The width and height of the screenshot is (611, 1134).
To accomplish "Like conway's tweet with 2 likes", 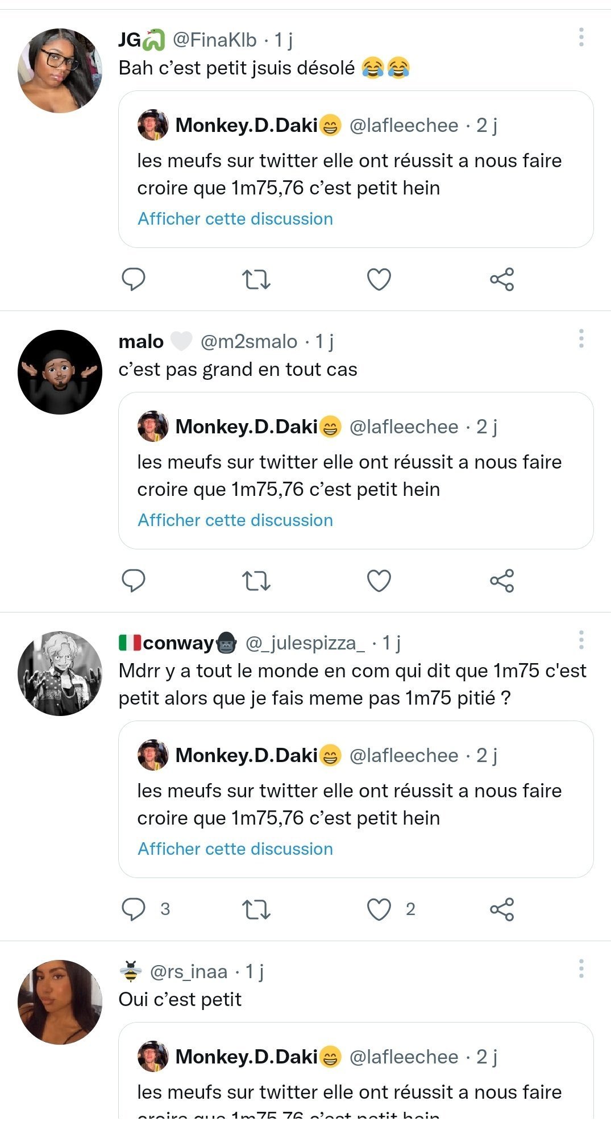I will point(379,909).
